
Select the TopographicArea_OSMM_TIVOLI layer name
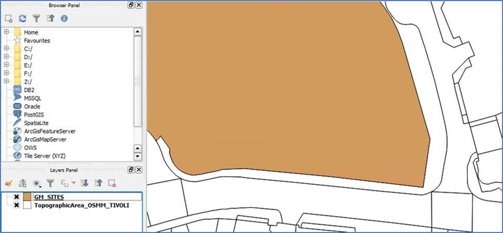coord(82,206)
